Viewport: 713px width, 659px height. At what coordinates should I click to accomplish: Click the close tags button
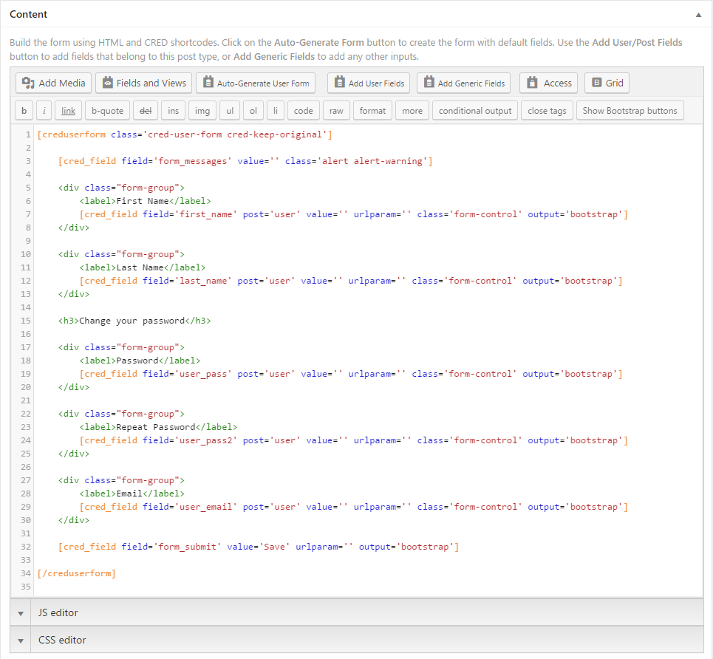tap(547, 111)
